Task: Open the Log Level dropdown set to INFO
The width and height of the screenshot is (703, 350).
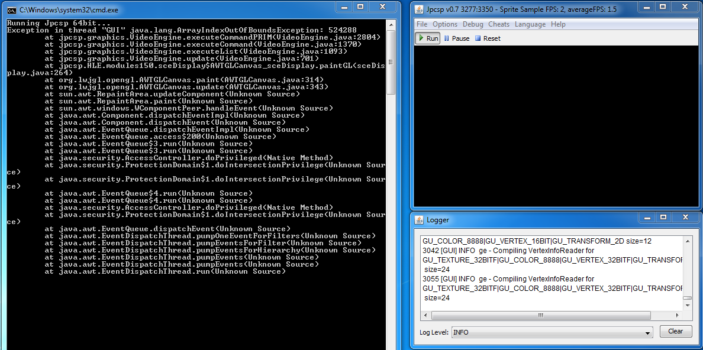Action: click(552, 332)
